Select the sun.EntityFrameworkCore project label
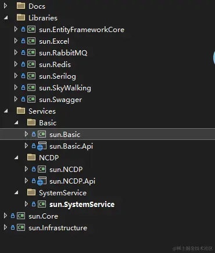The image size is (215, 253). point(81,30)
